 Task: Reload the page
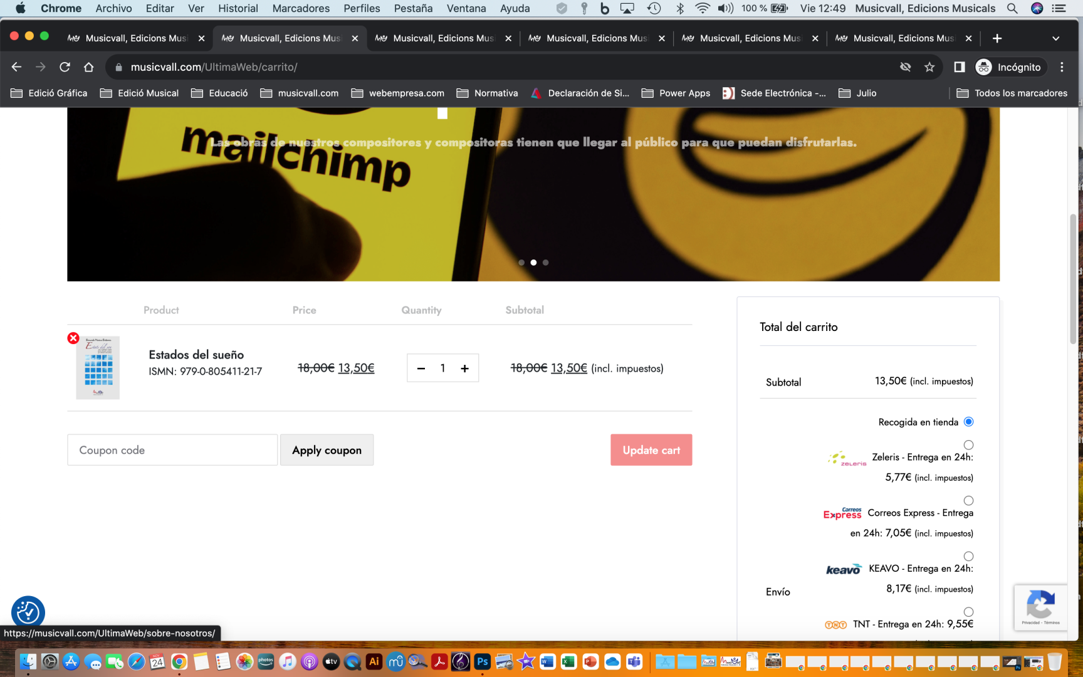click(x=65, y=67)
